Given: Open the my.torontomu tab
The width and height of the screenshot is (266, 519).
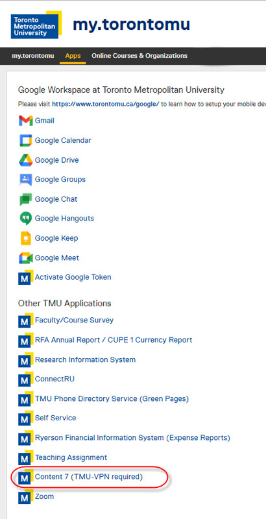Looking at the screenshot, I should pos(32,56).
